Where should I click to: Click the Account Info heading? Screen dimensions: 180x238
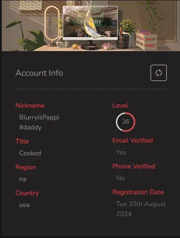pyautogui.click(x=39, y=73)
